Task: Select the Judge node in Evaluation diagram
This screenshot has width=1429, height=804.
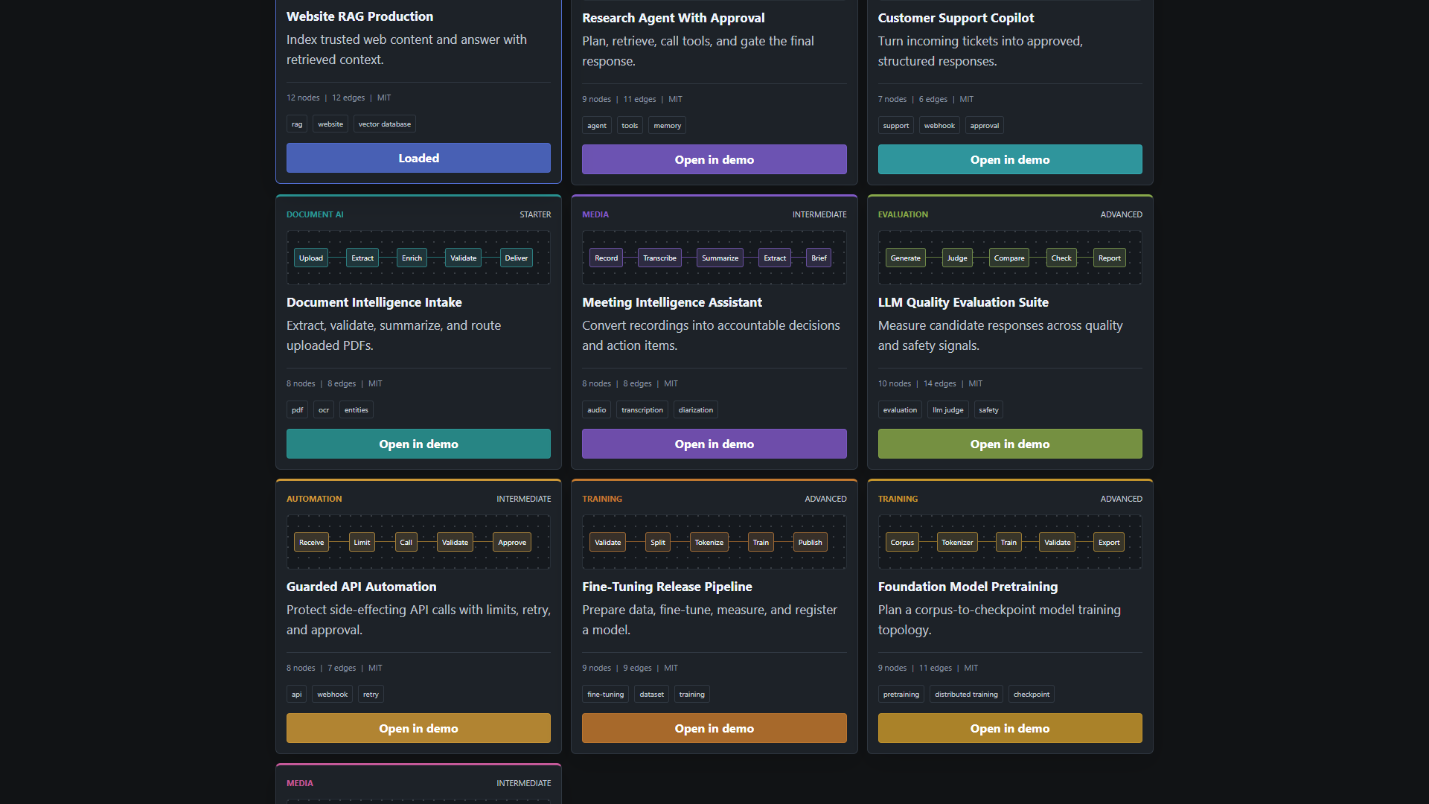Action: point(957,258)
